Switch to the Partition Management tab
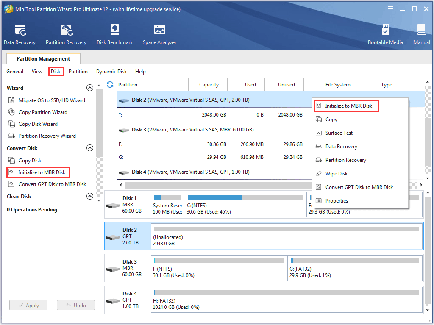The width and height of the screenshot is (434, 325). 43,59
